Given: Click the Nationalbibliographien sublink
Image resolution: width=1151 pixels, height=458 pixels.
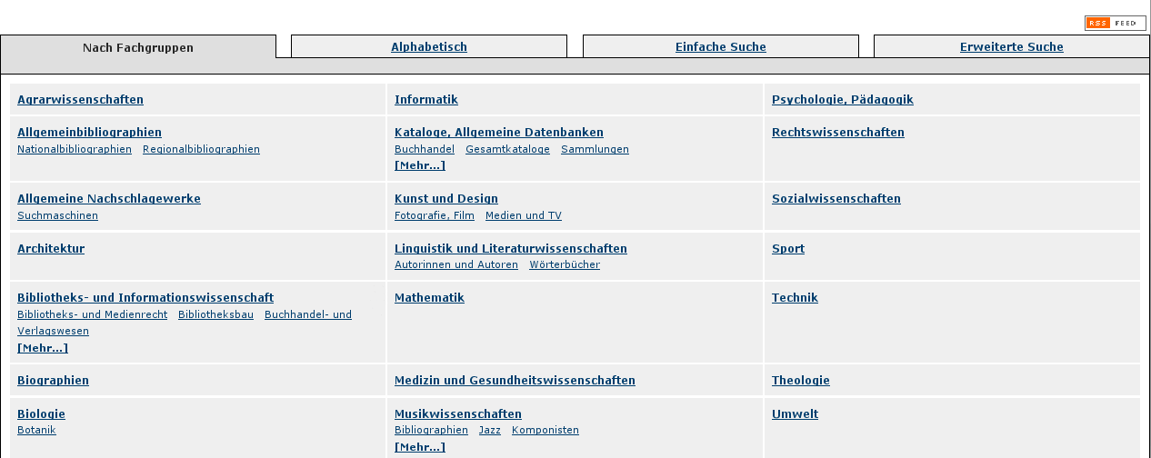Looking at the screenshot, I should (75, 149).
